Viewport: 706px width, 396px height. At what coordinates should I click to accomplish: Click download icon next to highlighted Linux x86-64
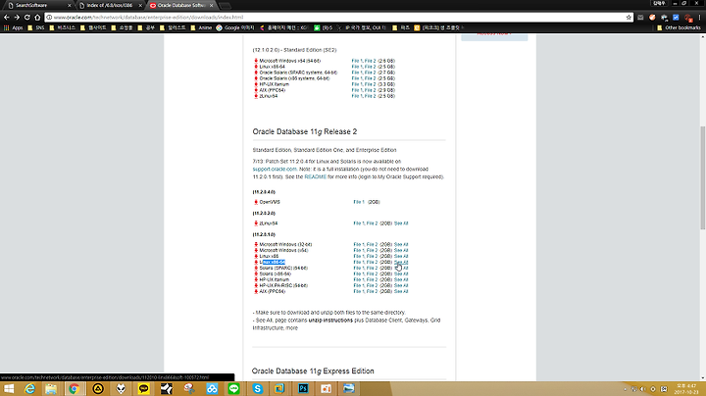pos(256,262)
